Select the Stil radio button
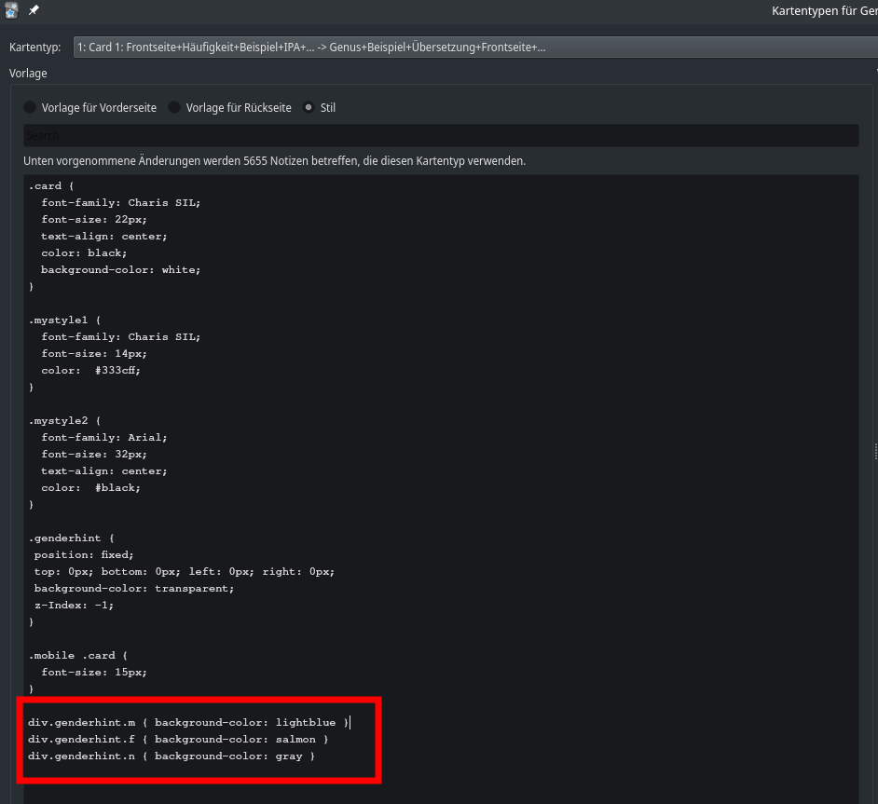This screenshot has height=804, width=878. [x=319, y=107]
